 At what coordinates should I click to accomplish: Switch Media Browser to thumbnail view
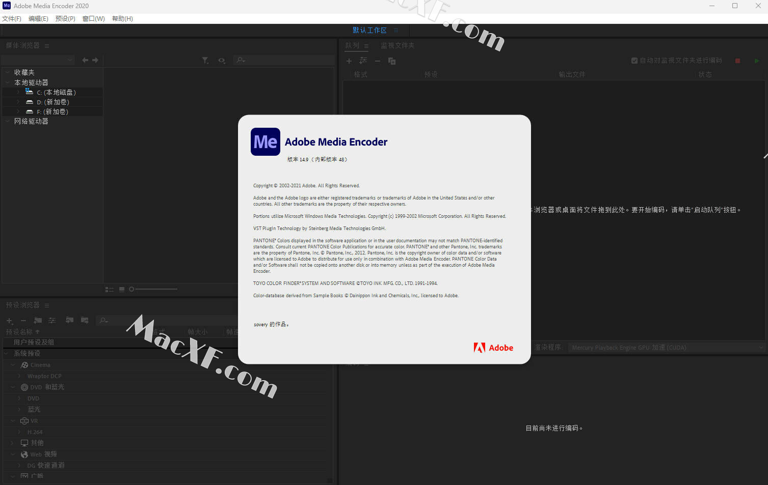(122, 289)
